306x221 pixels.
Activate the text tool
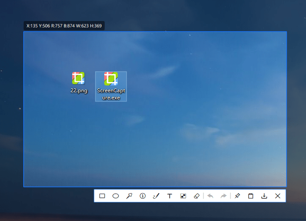tap(170, 196)
